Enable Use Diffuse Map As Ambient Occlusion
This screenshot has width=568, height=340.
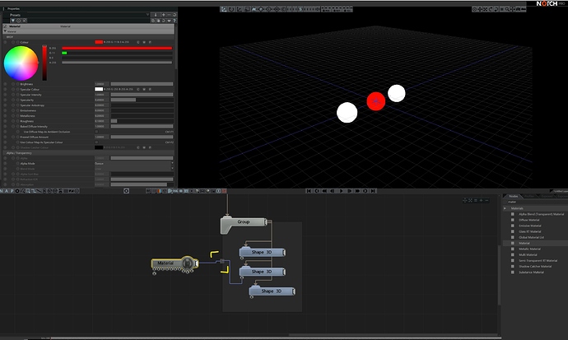(96, 132)
